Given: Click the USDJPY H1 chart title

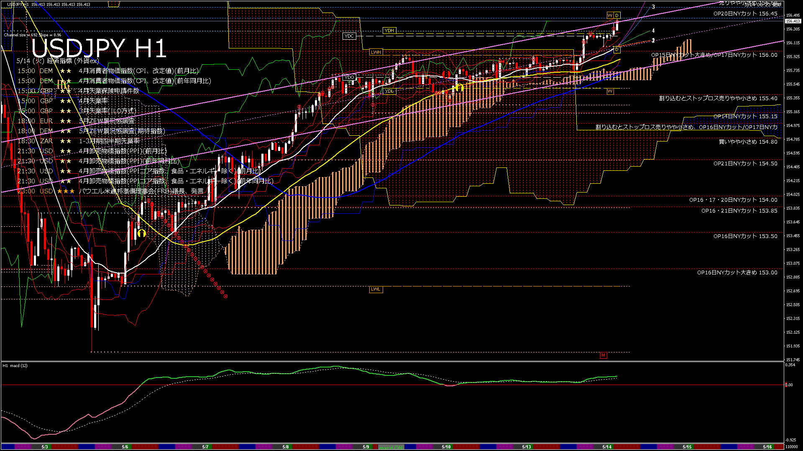Looking at the screenshot, I should [99, 48].
